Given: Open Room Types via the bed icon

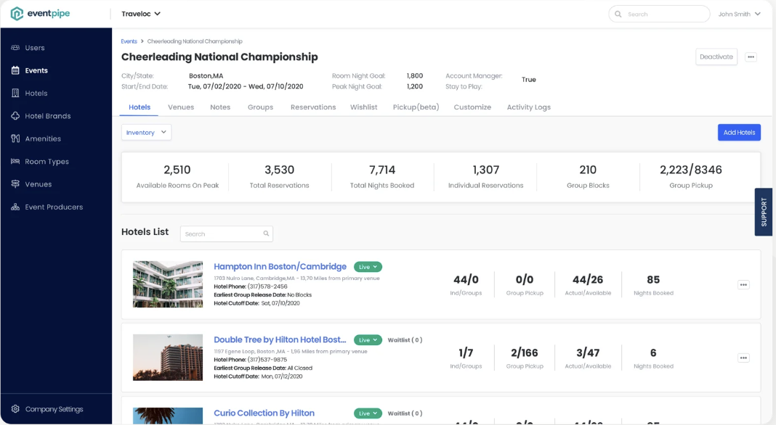Looking at the screenshot, I should pos(15,162).
